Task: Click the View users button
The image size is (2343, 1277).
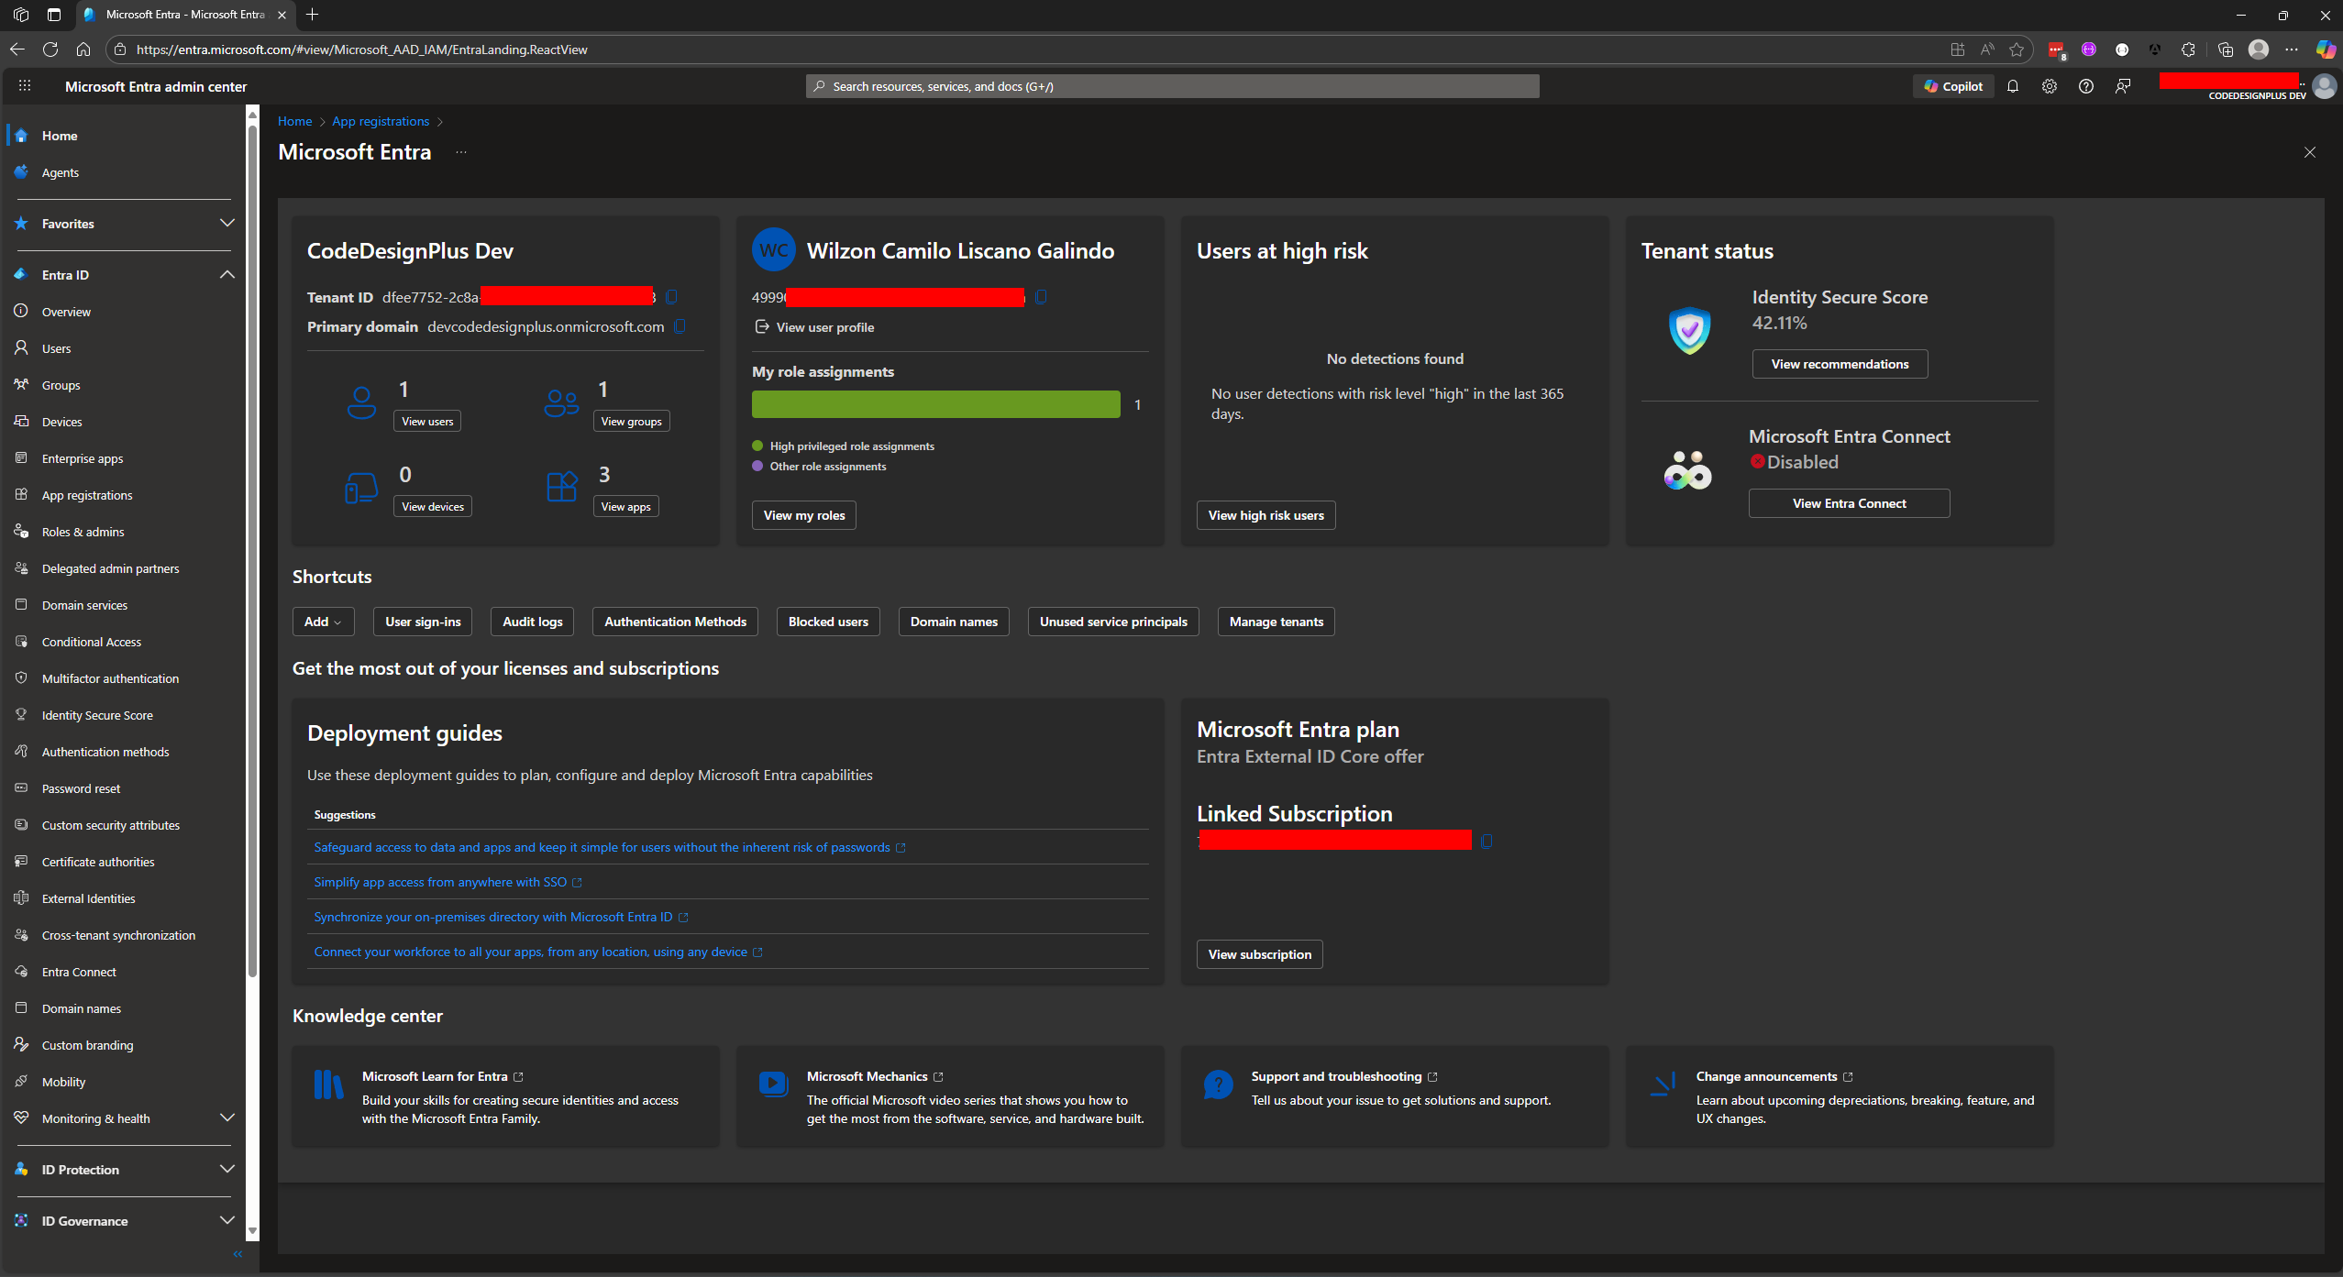Action: point(427,421)
